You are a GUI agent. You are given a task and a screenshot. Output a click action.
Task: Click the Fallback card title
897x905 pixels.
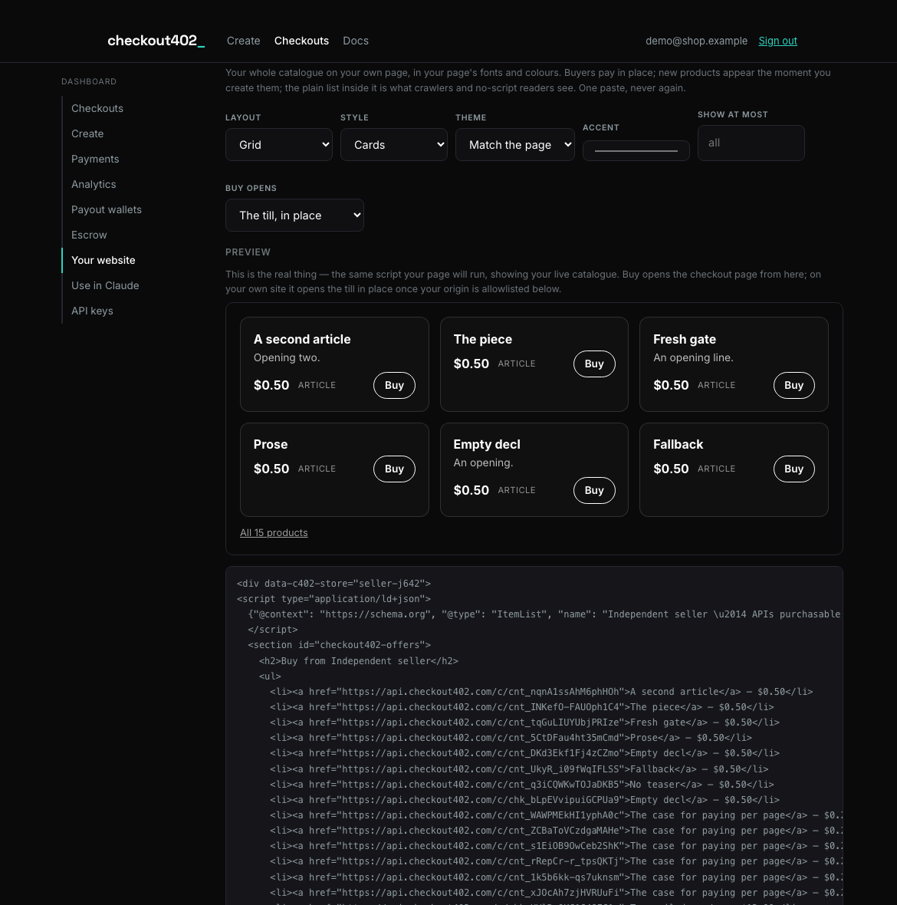tap(678, 444)
